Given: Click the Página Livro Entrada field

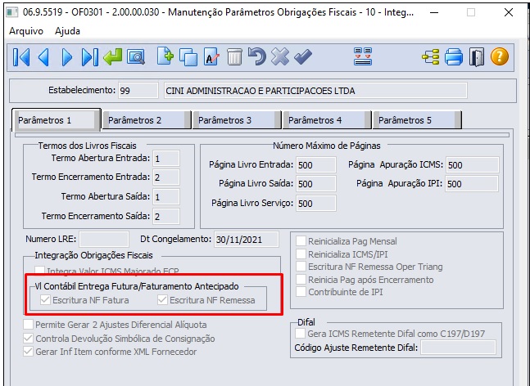Looking at the screenshot, I should (316, 165).
